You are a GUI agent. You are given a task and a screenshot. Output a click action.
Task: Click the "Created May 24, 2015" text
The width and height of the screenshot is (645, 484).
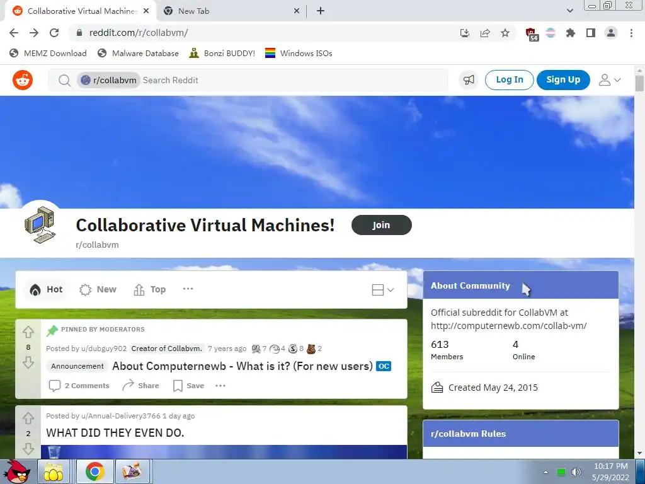coord(493,388)
